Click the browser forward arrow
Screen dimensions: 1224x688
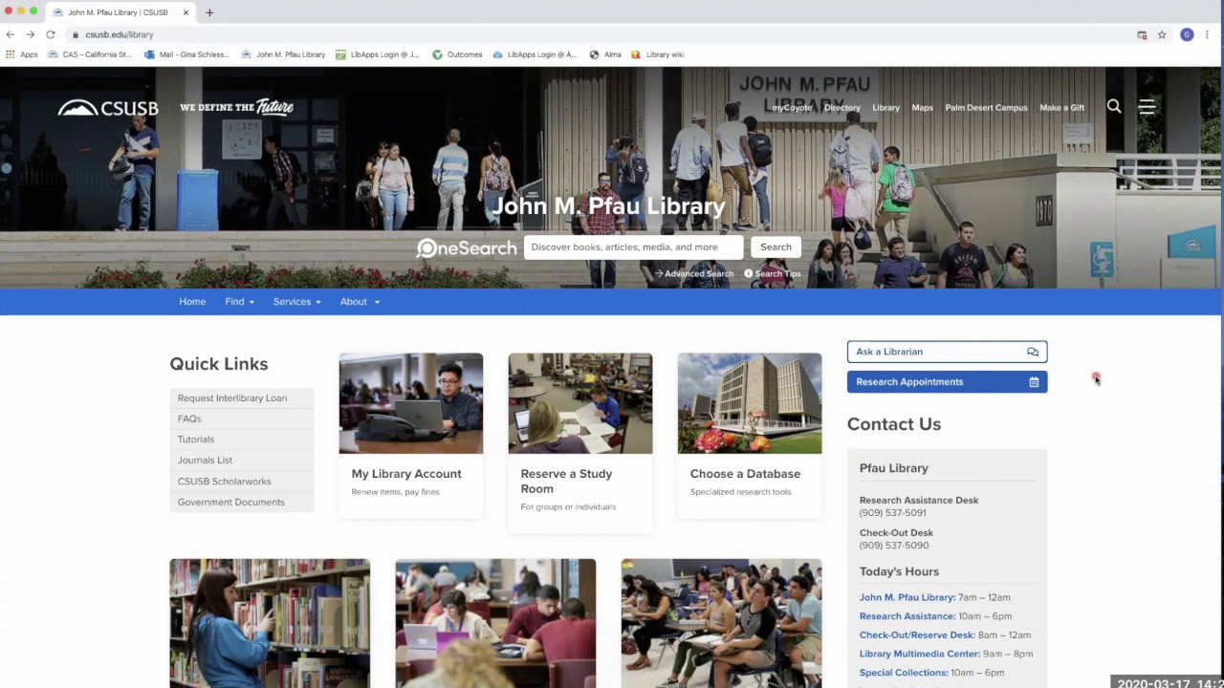pyautogui.click(x=31, y=34)
